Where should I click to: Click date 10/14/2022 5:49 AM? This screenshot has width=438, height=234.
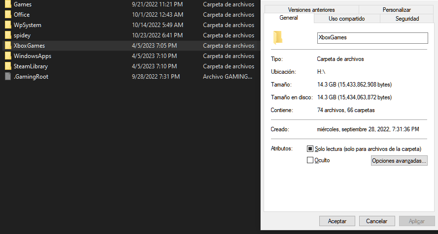pos(158,25)
